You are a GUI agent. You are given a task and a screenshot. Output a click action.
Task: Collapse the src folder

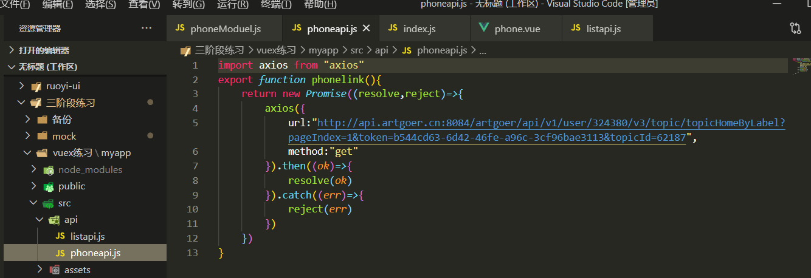click(33, 203)
